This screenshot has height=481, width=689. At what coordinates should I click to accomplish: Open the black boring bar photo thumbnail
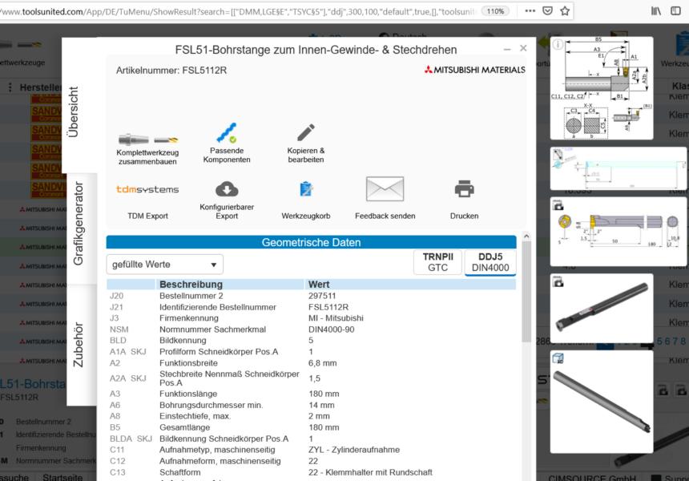602,308
